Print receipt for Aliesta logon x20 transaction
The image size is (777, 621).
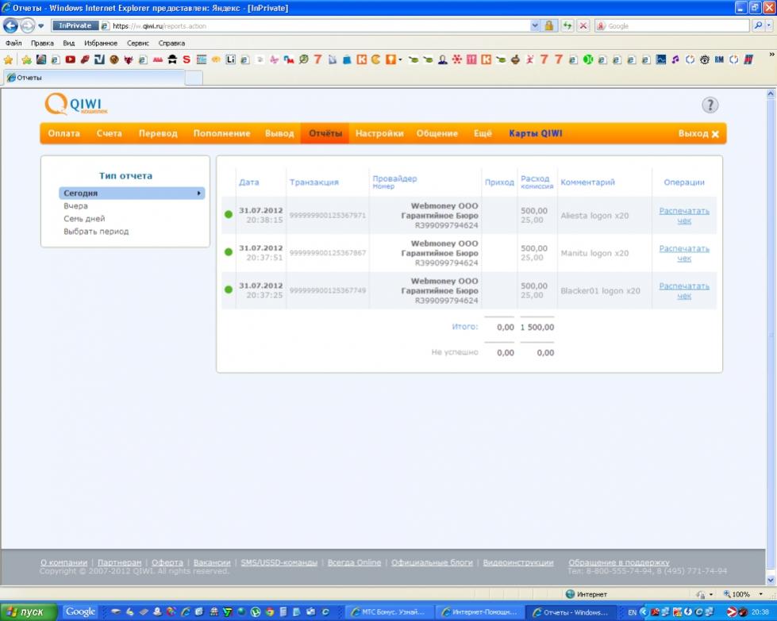click(x=683, y=216)
